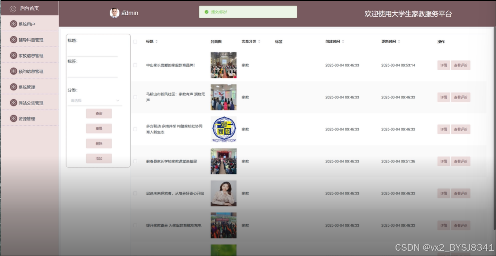This screenshot has width=496, height=256.
Task: Click the 标签 filter input field
Action: pyautogui.click(x=92, y=72)
